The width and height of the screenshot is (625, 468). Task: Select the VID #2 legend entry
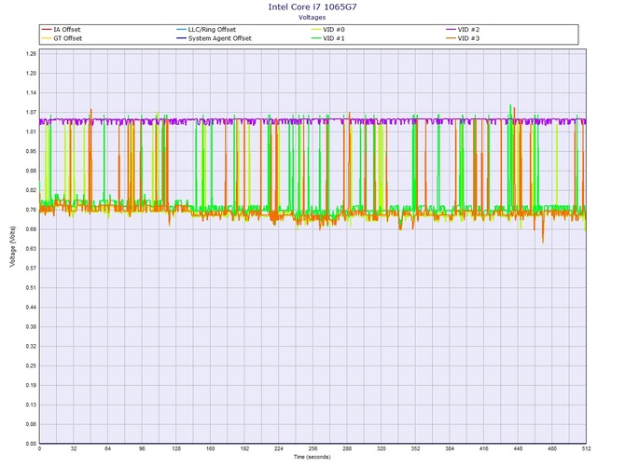pos(463,30)
